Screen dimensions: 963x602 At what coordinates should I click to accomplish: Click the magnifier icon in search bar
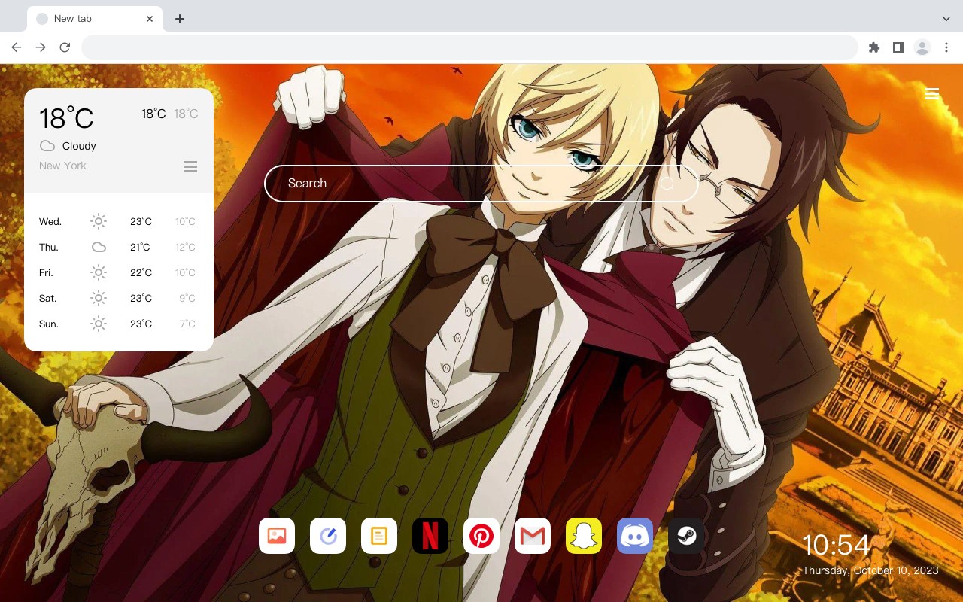pyautogui.click(x=667, y=184)
